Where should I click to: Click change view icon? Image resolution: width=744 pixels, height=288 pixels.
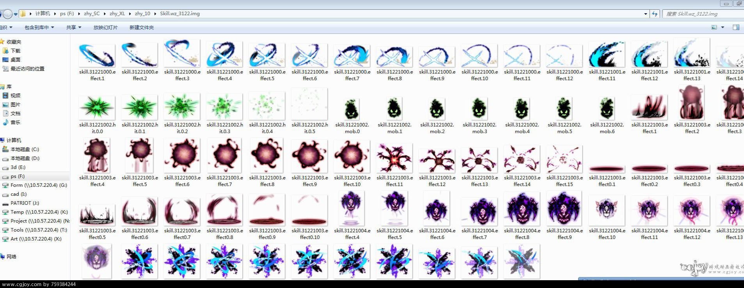pos(714,27)
